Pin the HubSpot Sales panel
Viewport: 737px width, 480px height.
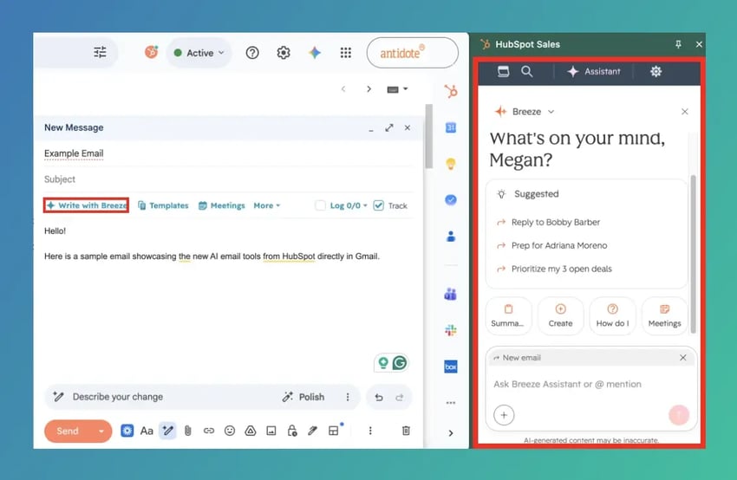tap(678, 44)
